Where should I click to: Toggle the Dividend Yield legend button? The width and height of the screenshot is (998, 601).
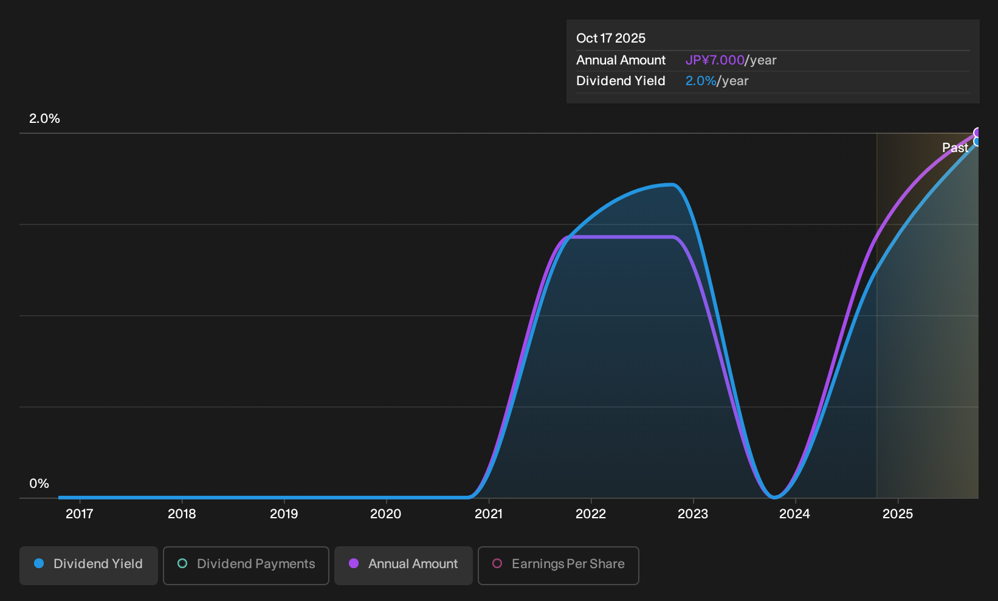coord(89,566)
